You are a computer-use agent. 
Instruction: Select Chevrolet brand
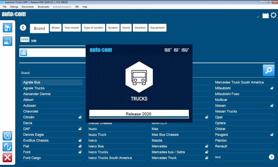(x=52, y=112)
